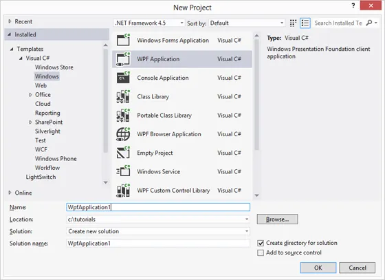The image size is (385, 280).
Task: Click the Browse... button
Action: point(278,219)
